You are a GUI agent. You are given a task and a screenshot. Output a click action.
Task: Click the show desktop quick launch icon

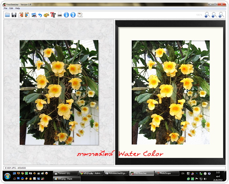(x=14, y=173)
